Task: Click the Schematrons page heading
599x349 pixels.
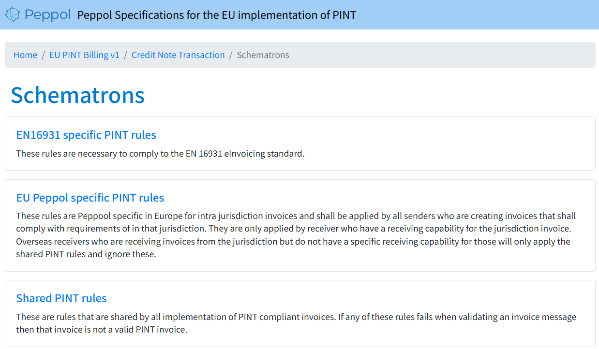Action: 77,95
